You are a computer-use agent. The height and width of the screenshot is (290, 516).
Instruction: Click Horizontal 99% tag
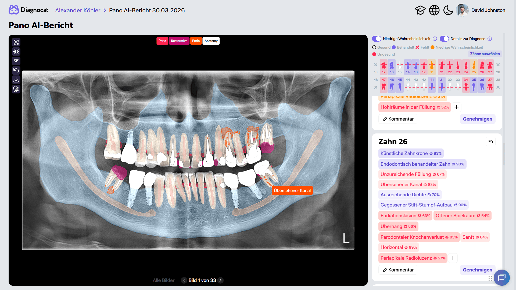[399, 247]
